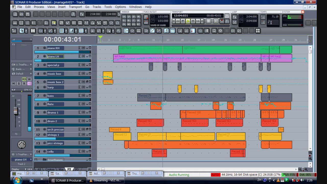Save the project using the disk icon
Image resolution: width=327 pixels, height=184 pixels.
(x=28, y=14)
